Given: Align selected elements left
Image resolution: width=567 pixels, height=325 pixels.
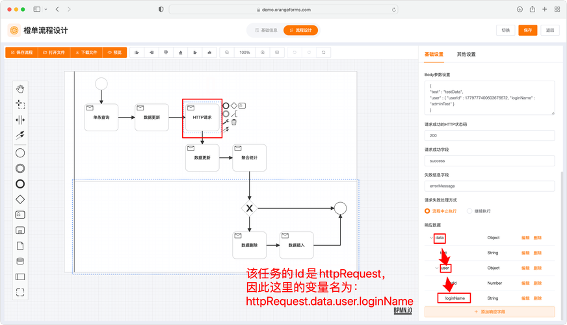Looking at the screenshot, I should pyautogui.click(x=137, y=53).
